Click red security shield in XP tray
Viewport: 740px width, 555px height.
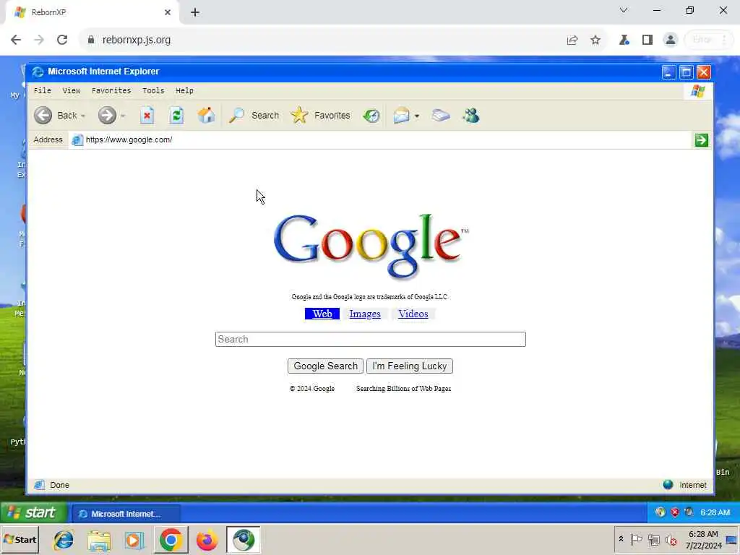click(x=675, y=512)
